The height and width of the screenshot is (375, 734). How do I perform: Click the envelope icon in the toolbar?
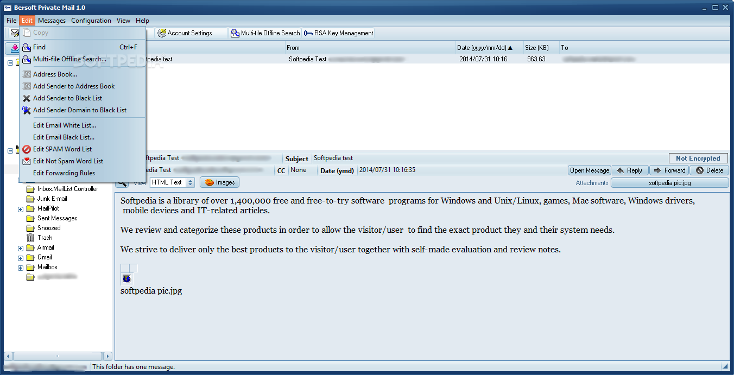pos(14,33)
